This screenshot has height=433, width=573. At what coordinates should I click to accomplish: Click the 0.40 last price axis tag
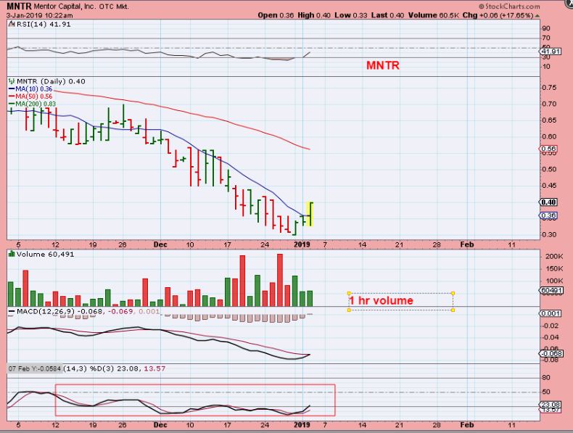pyautogui.click(x=548, y=202)
